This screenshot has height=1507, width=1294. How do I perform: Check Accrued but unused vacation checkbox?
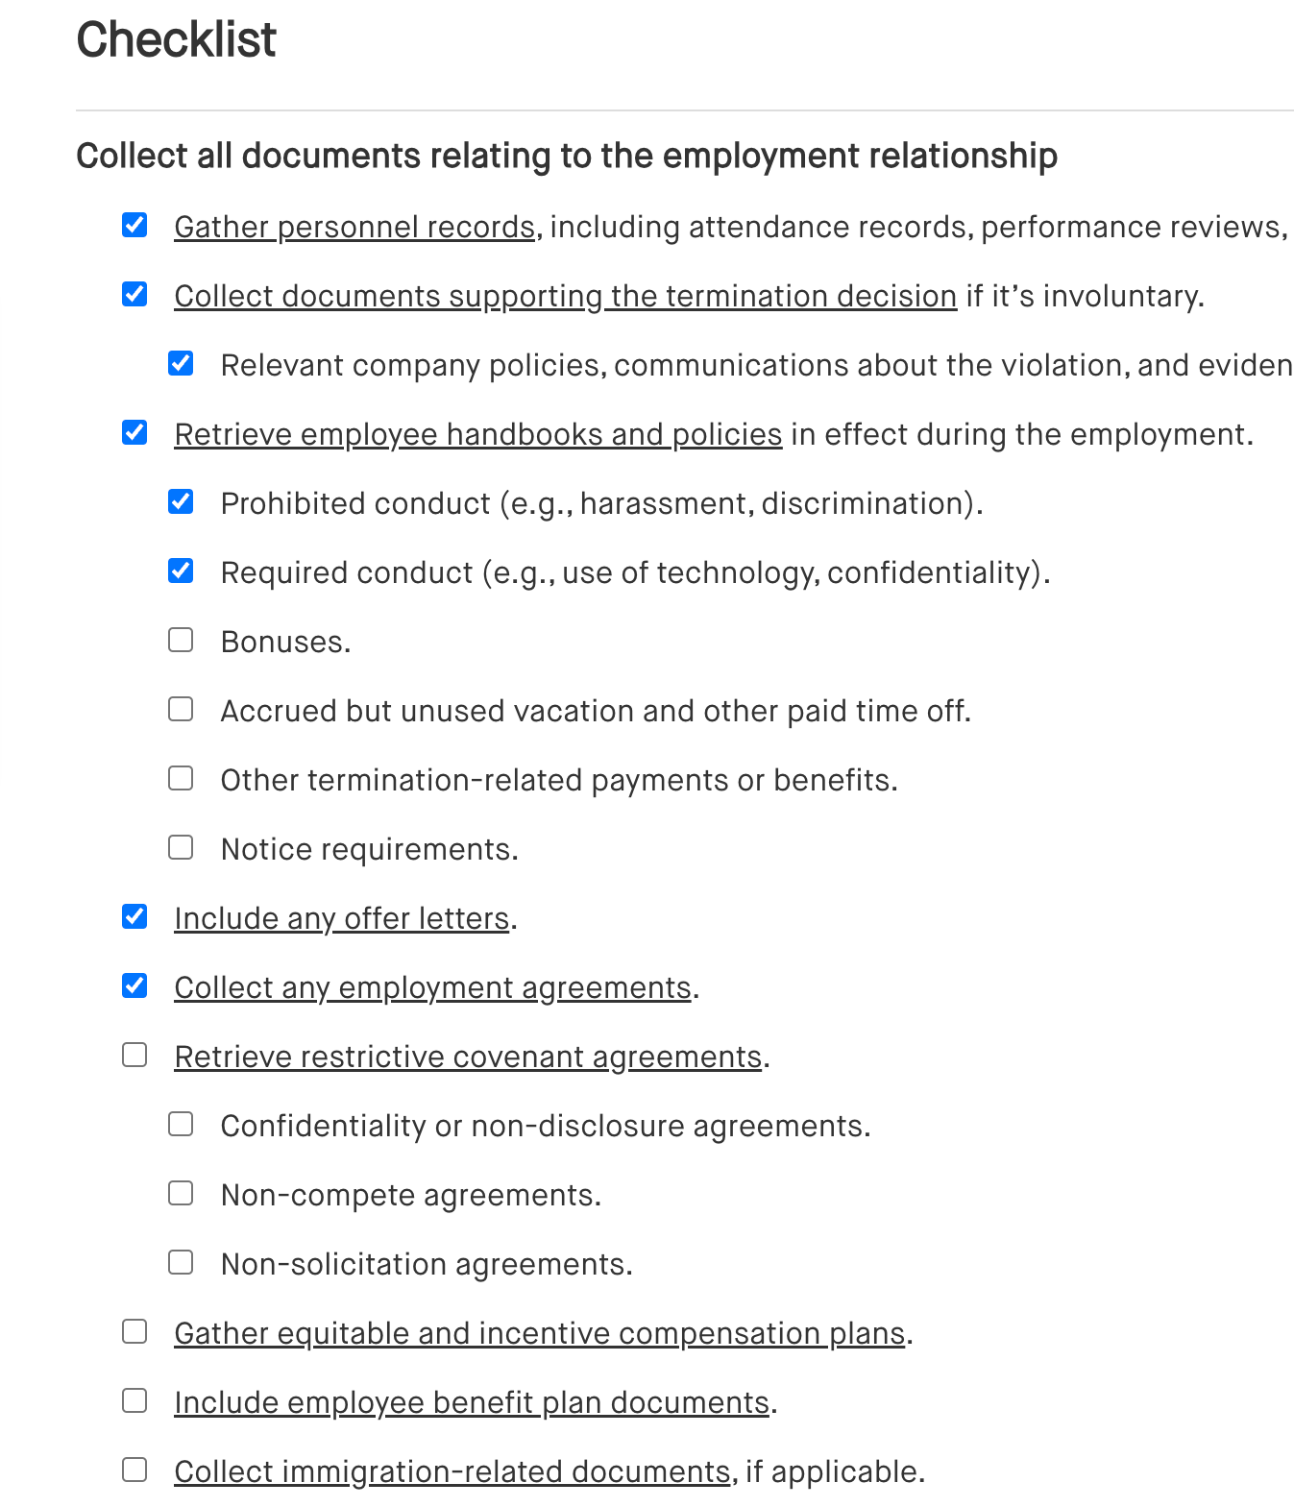(181, 710)
